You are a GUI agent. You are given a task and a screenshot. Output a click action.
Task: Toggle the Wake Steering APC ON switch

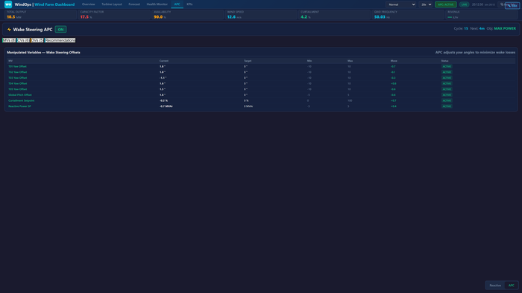(60, 30)
